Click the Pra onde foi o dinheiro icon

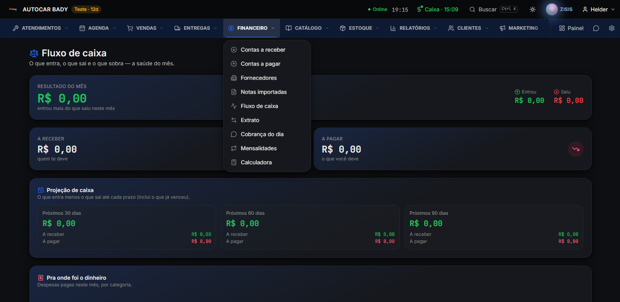[41, 278]
